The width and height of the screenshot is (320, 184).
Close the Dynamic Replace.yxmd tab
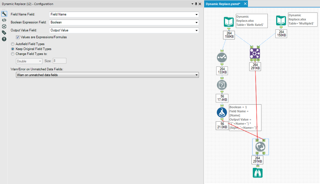245,4
